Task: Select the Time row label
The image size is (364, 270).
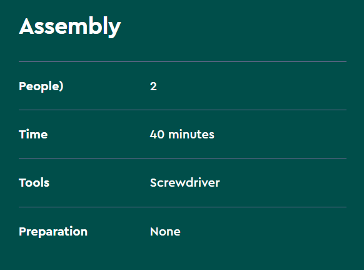Action: tap(33, 135)
